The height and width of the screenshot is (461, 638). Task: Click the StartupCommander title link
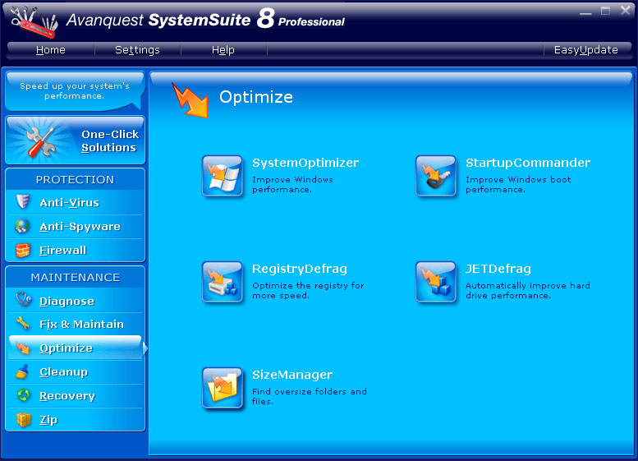coord(528,163)
